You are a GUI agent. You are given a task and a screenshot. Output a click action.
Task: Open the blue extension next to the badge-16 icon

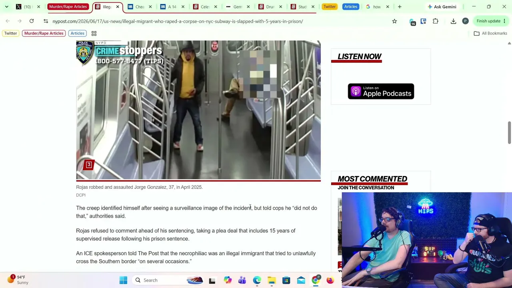pos(423,21)
